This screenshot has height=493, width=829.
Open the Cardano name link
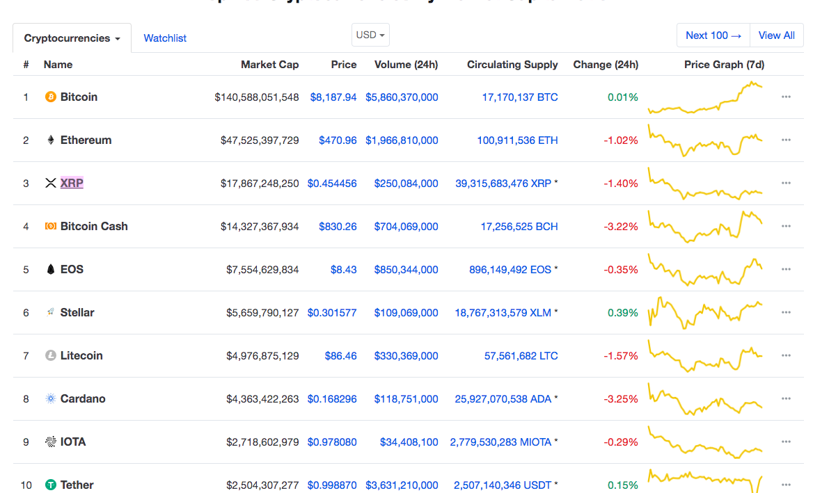[83, 398]
